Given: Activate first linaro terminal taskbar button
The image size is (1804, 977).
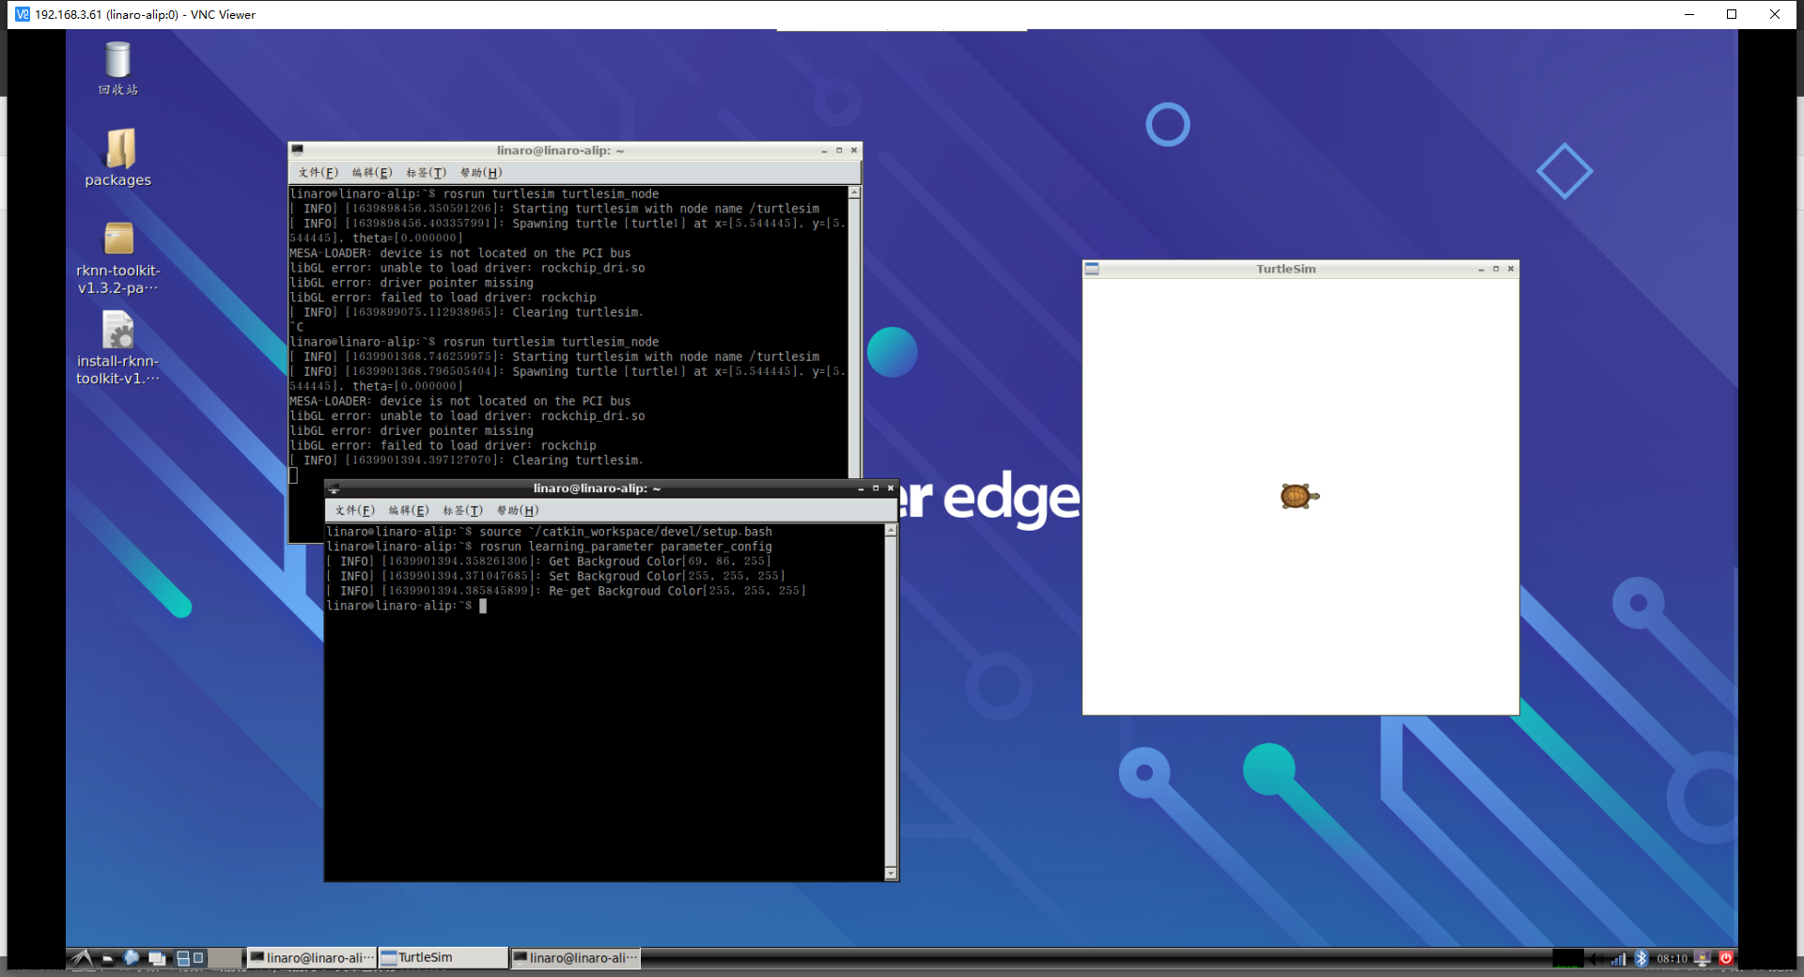Looking at the screenshot, I should pyautogui.click(x=312, y=957).
